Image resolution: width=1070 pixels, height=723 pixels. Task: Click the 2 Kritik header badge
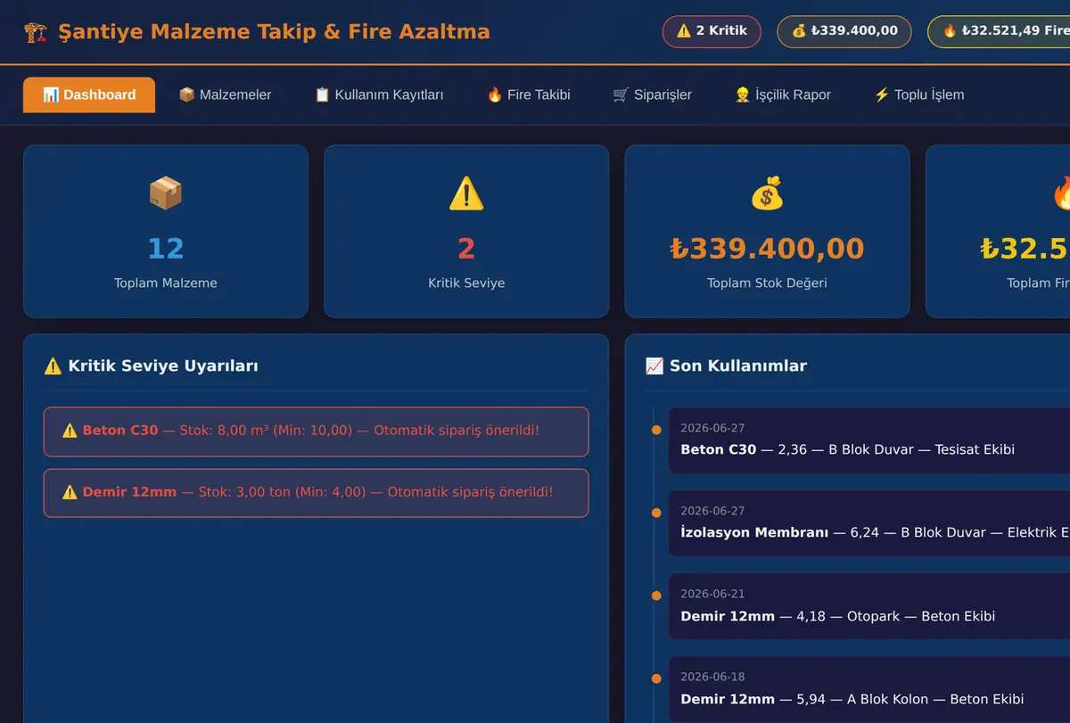pyautogui.click(x=712, y=31)
